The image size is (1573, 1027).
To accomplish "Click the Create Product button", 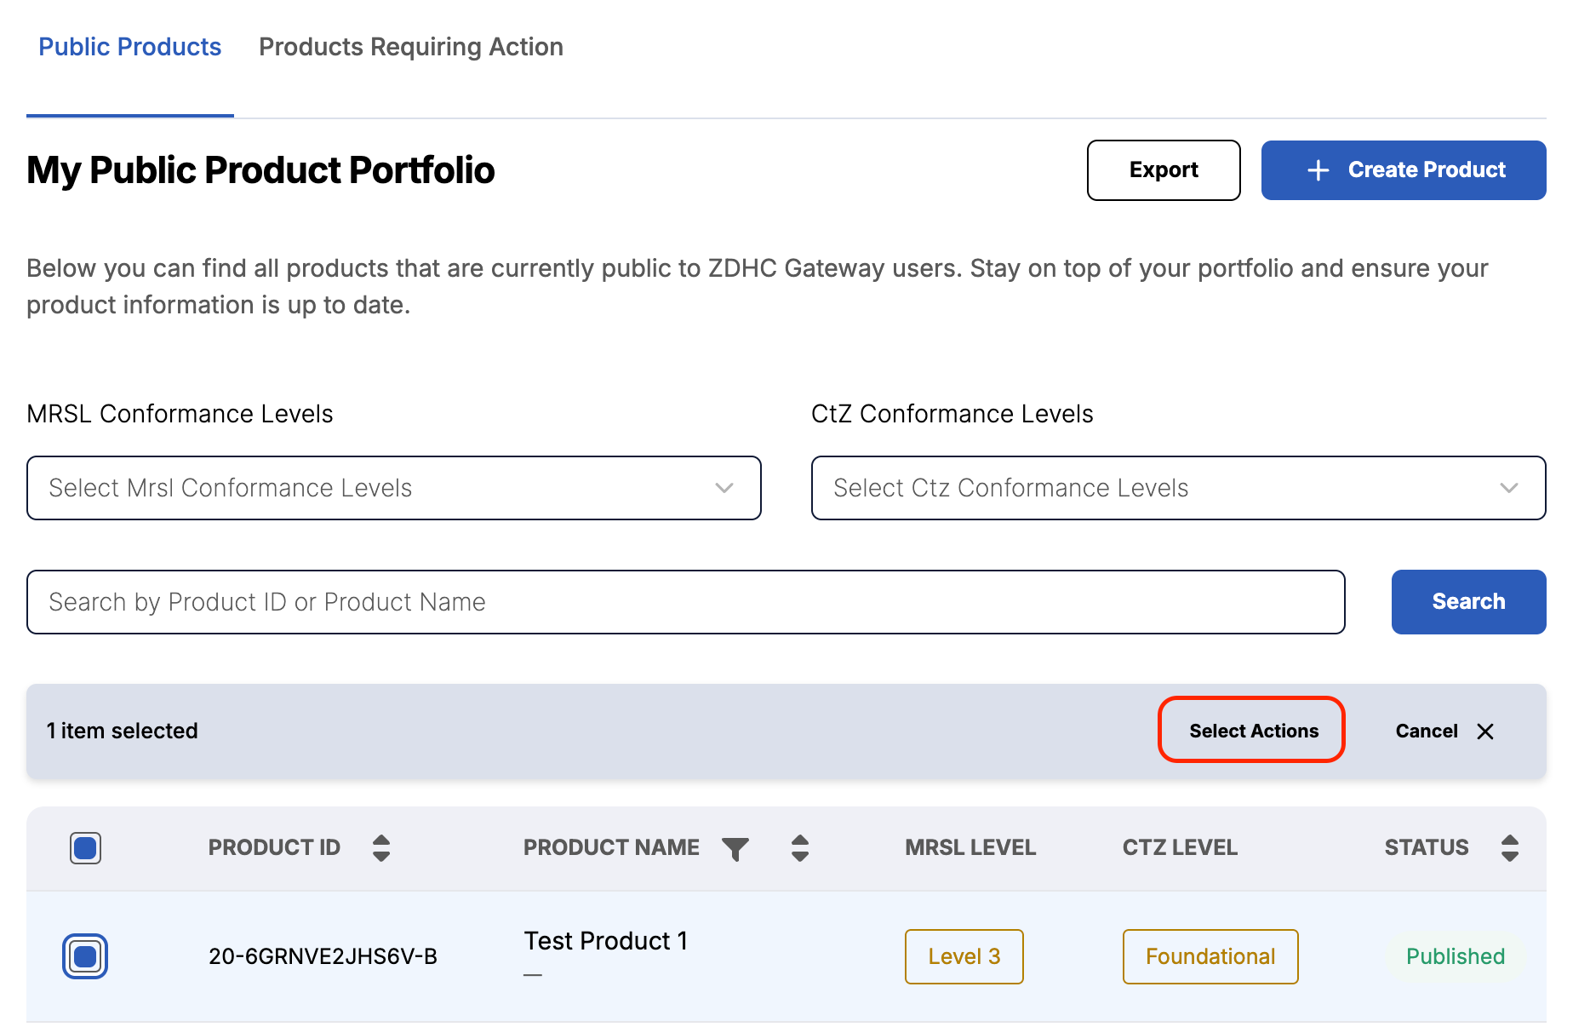I will tap(1404, 170).
